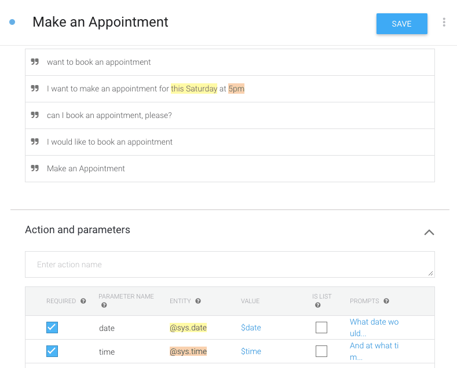Screen dimensions: 457x368
Task: Click the highlighted 'this Saturday' annotation
Action: [x=194, y=89]
